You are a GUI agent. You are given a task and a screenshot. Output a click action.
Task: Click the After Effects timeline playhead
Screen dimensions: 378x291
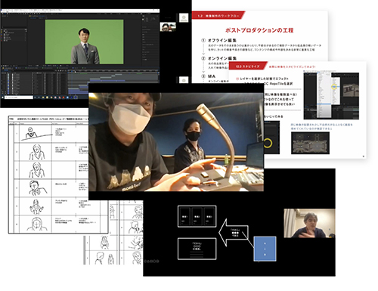point(72,72)
